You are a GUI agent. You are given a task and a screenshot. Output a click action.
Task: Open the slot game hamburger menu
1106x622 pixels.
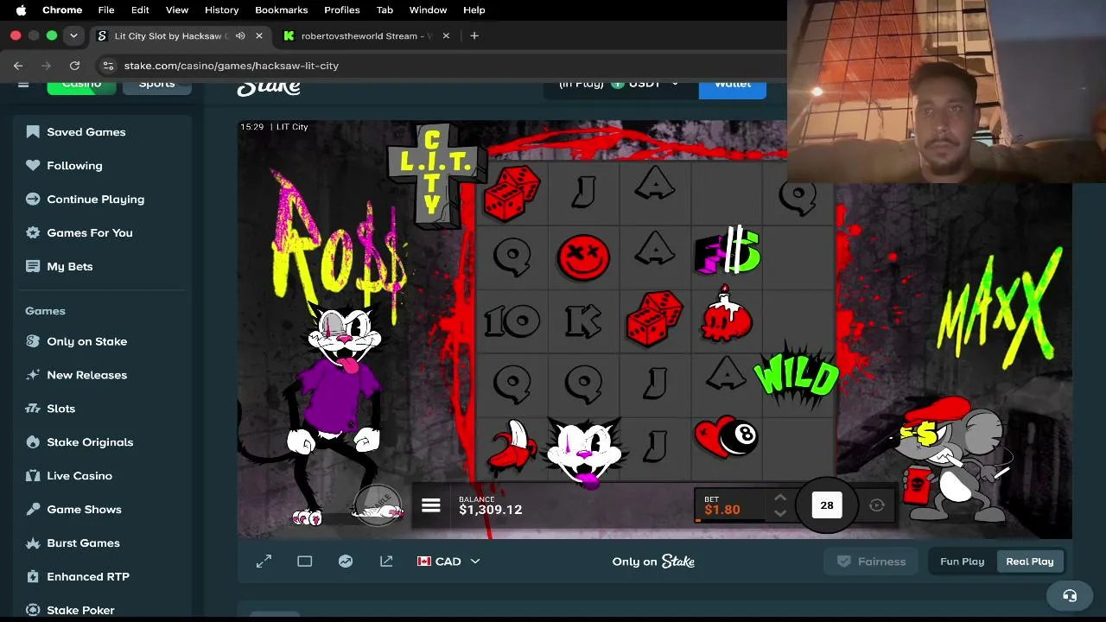tap(431, 506)
